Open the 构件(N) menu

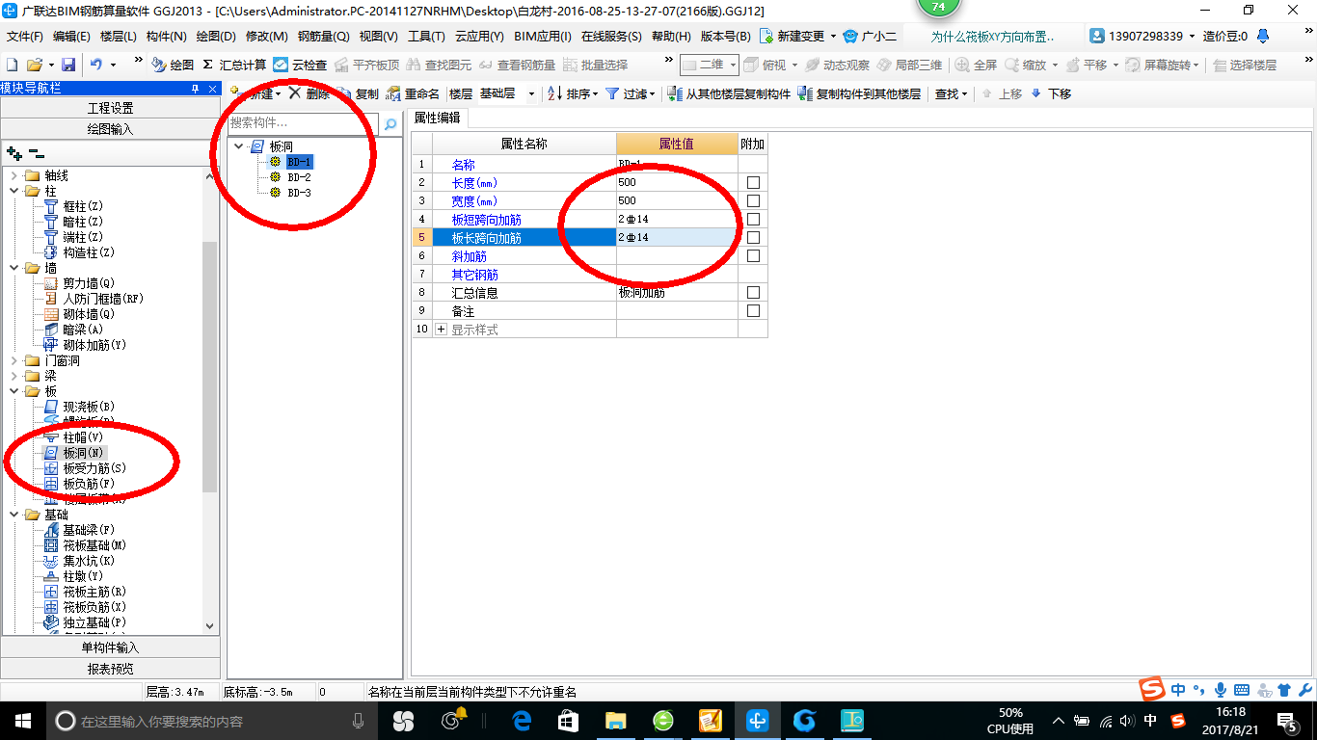click(166, 37)
